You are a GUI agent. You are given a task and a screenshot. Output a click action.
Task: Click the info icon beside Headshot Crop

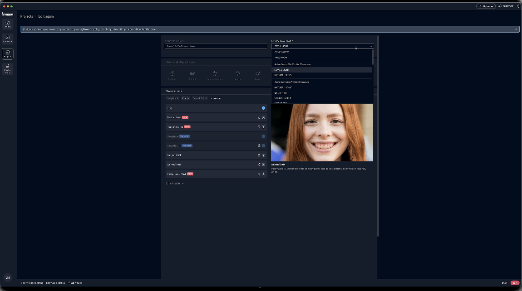(x=264, y=127)
